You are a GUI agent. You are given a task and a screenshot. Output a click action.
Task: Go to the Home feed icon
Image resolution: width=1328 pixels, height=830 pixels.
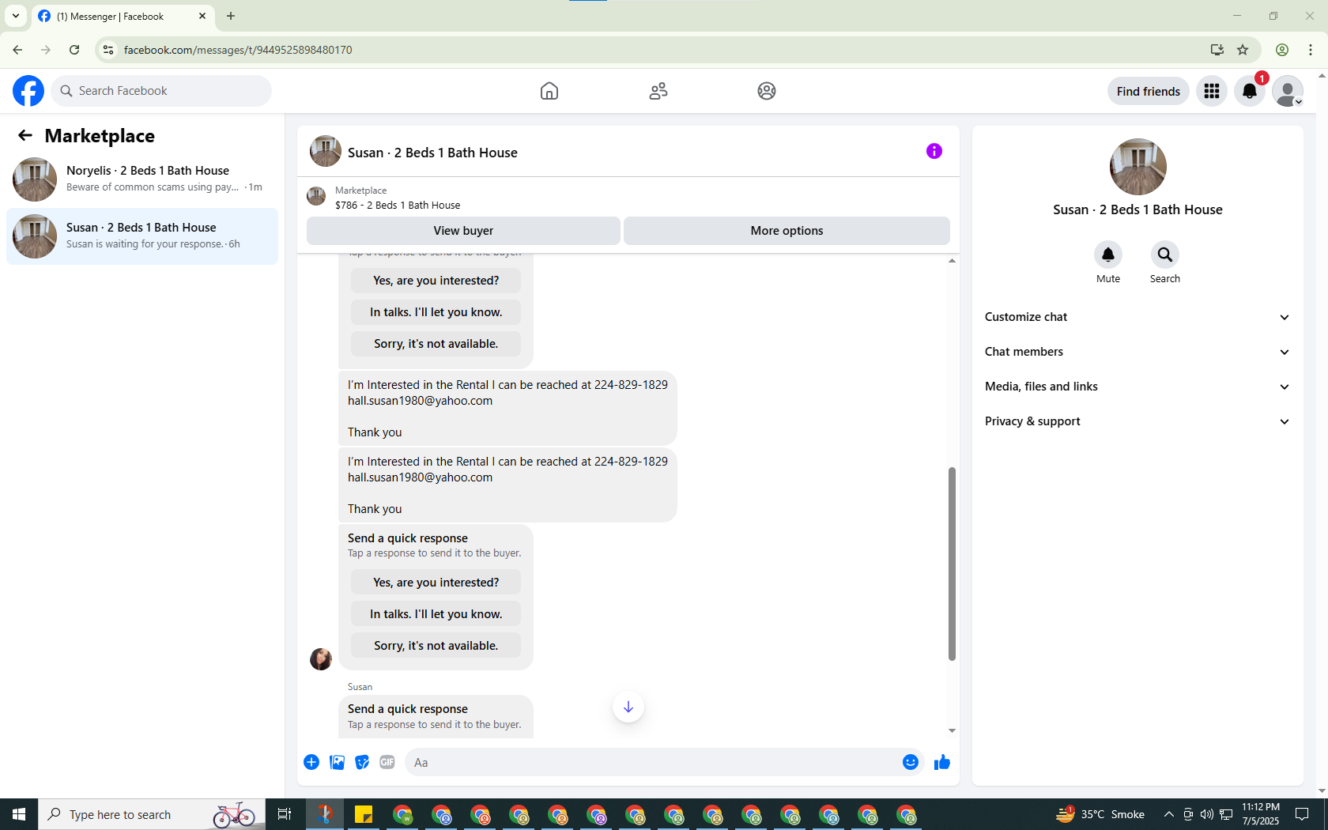[x=549, y=91]
